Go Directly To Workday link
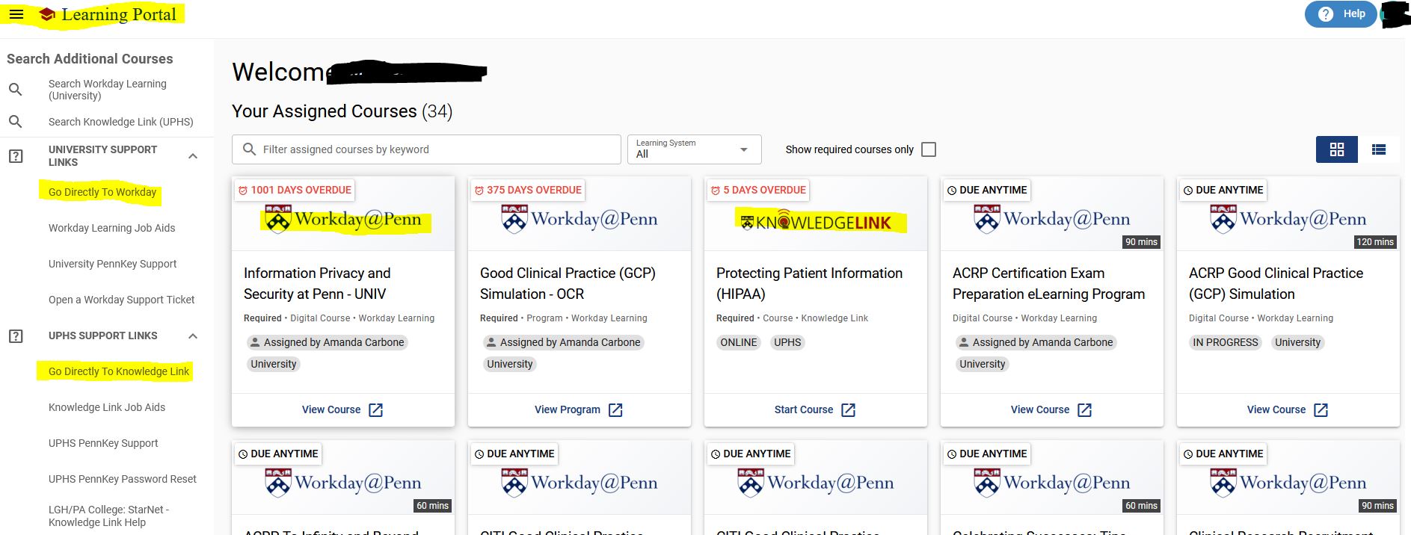Viewport: 1411px width, 535px height. click(102, 192)
